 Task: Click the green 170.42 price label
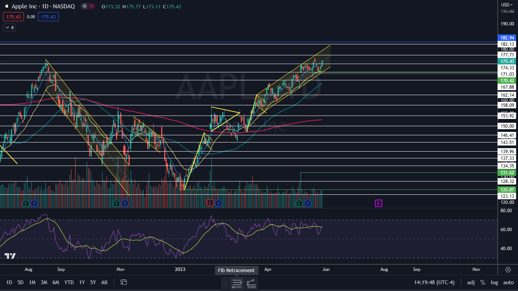[507, 80]
